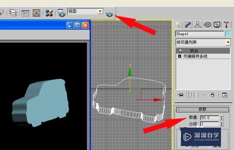Click the green Y axis gizmo arrow
This screenshot has width=234, height=150.
[130, 71]
